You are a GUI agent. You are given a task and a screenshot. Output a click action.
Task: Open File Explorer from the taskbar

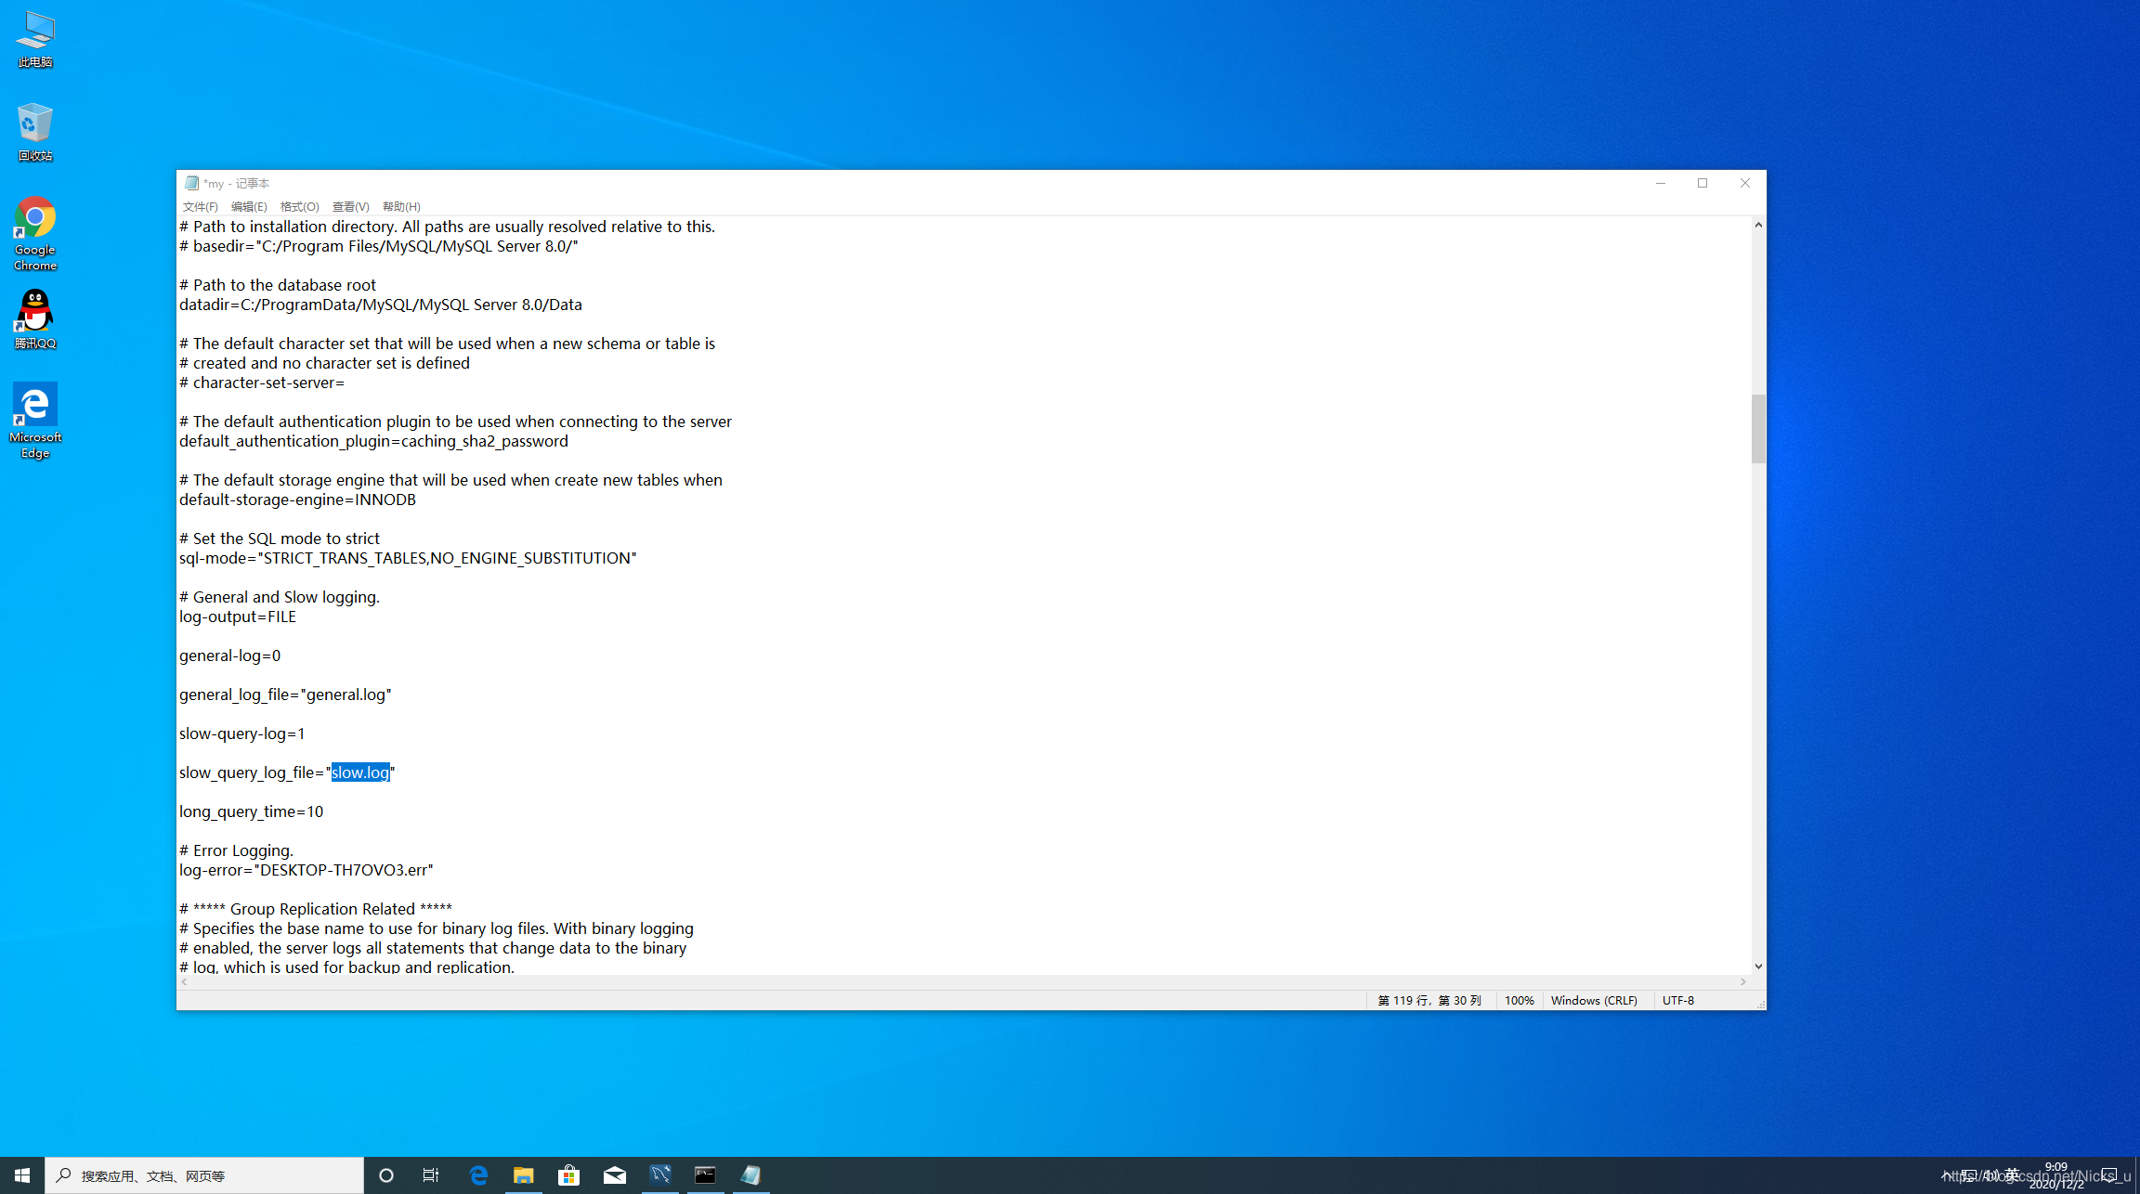point(524,1175)
